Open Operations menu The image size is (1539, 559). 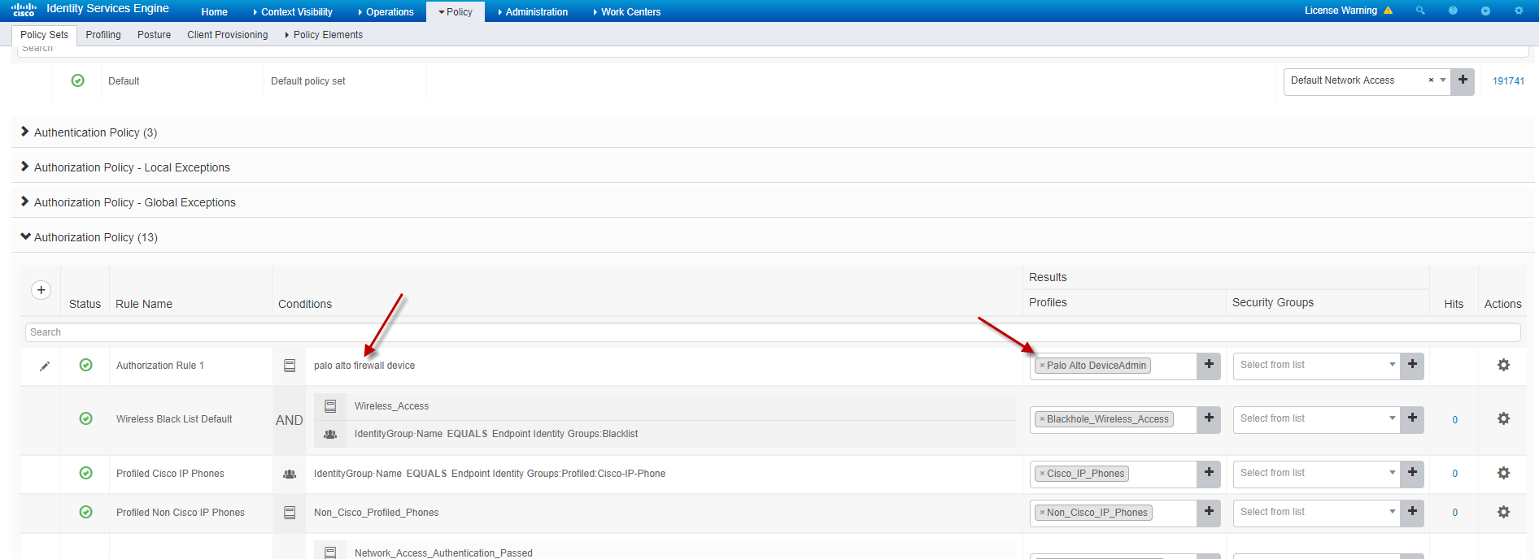386,12
